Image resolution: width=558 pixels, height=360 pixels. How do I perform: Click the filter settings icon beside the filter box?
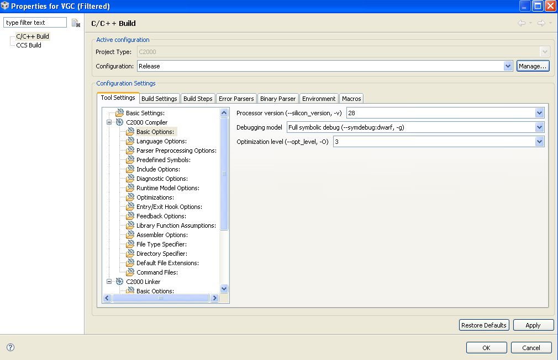click(x=76, y=22)
